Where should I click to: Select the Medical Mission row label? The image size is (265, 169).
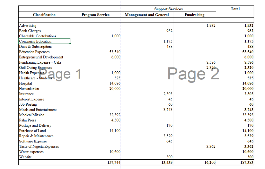tap(44, 115)
